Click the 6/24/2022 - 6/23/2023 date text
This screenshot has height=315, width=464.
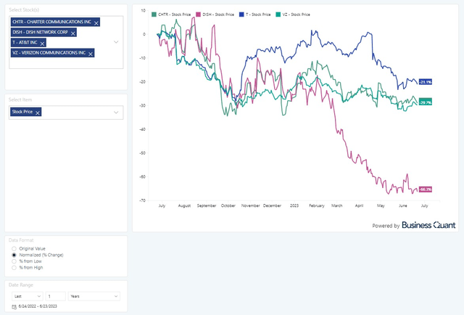coord(38,306)
